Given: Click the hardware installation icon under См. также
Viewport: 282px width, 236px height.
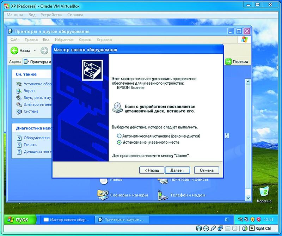Looking at the screenshot, I should pos(19,84).
